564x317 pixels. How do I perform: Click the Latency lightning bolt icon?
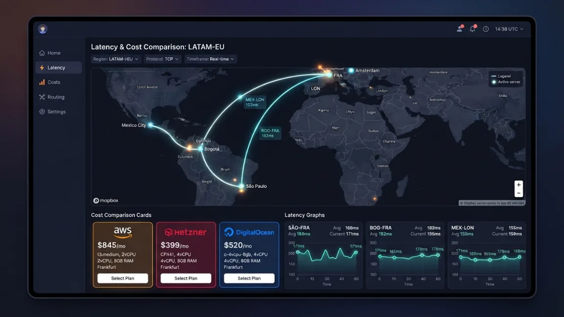(x=42, y=68)
